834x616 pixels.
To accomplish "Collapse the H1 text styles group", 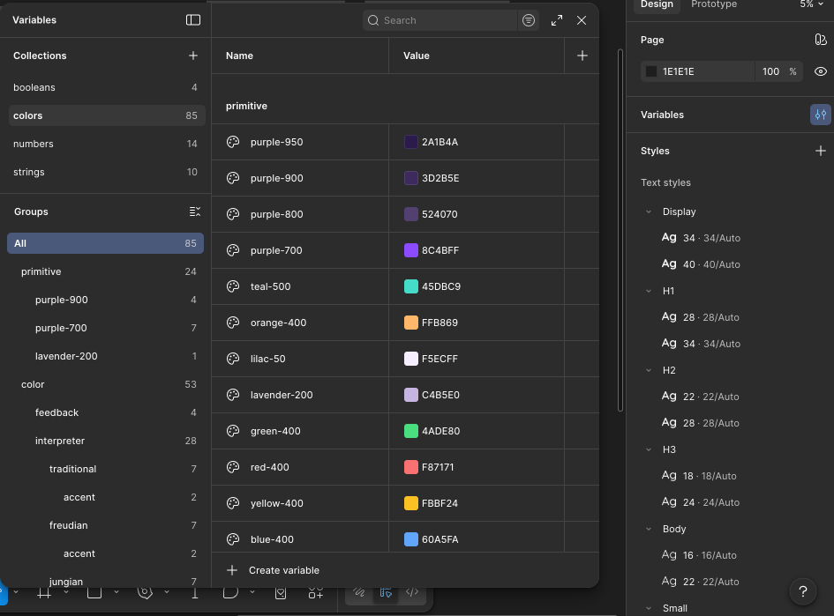I will point(649,291).
